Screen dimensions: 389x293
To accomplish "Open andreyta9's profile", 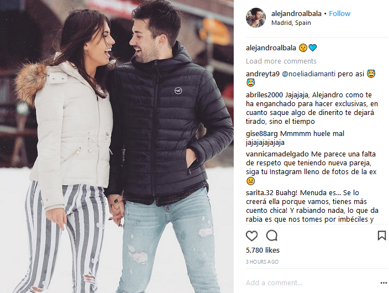I will pyautogui.click(x=262, y=74).
